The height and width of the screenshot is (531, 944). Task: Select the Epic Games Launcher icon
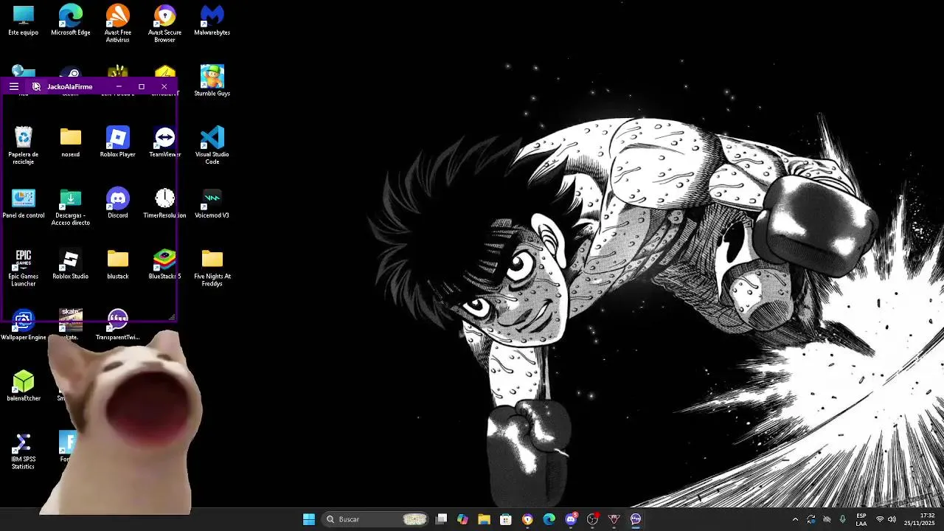click(x=24, y=267)
